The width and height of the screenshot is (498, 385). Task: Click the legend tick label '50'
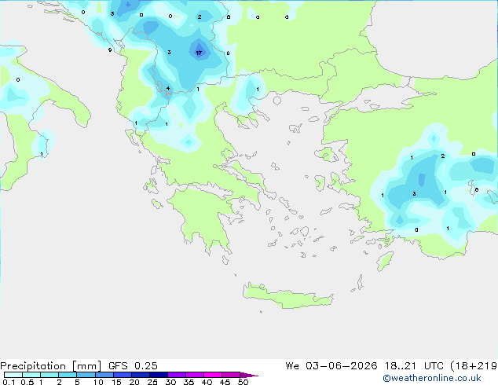pyautogui.click(x=243, y=382)
